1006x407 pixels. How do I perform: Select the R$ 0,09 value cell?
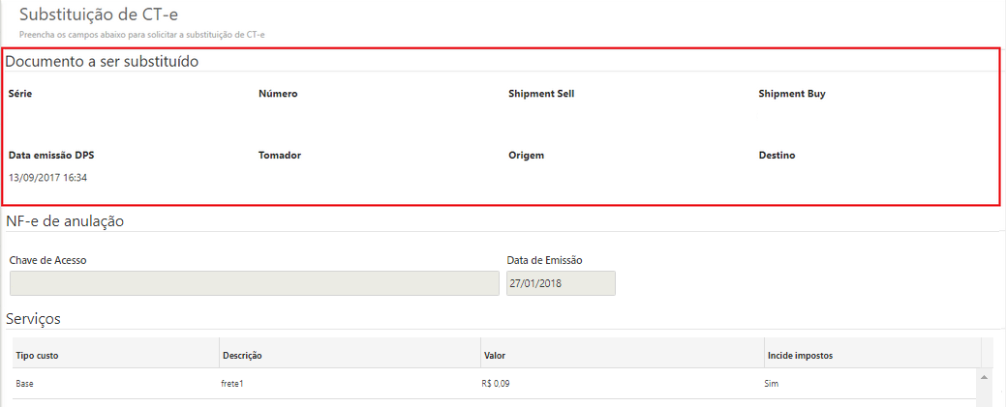[x=498, y=384]
